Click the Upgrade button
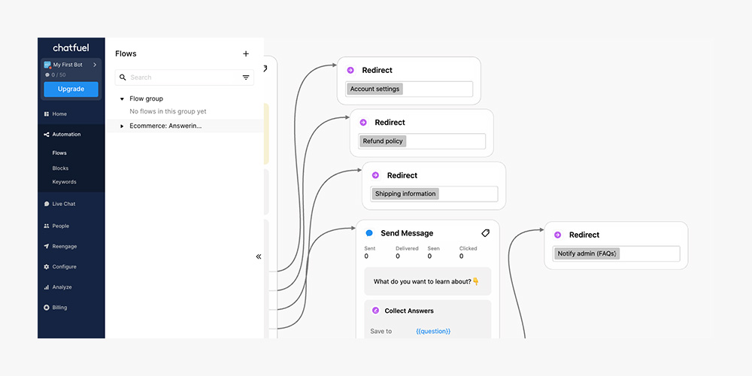 point(71,89)
